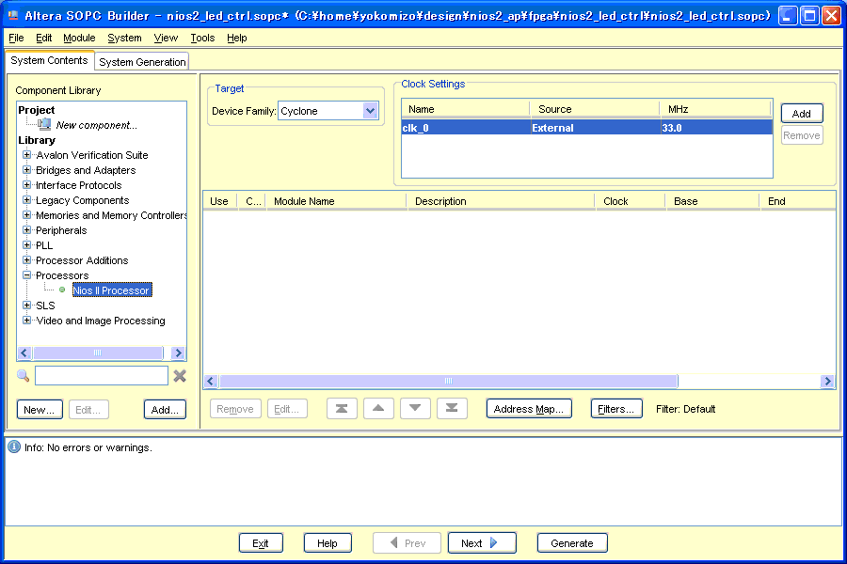Image resolution: width=847 pixels, height=564 pixels.
Task: Click the Exit button
Action: [261, 543]
